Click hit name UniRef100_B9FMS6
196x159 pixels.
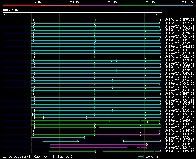coord(179,148)
